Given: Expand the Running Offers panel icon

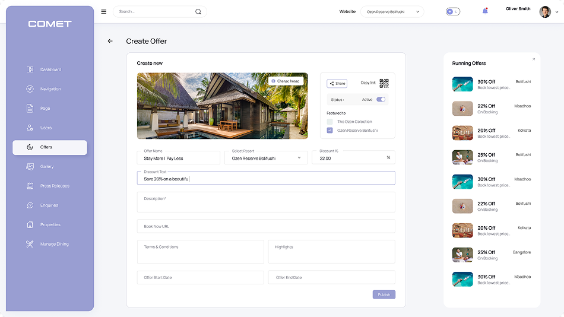Looking at the screenshot, I should (533, 59).
